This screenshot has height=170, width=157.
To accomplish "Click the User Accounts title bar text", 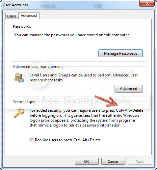I will click(x=15, y=5).
